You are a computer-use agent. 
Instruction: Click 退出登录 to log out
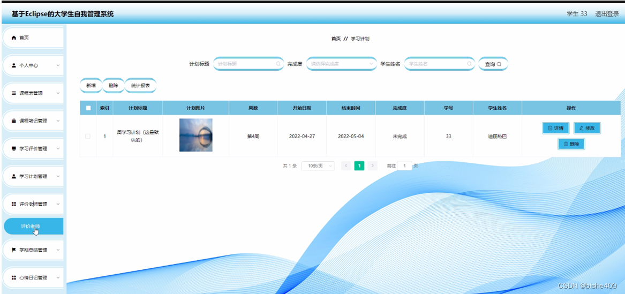coord(607,13)
